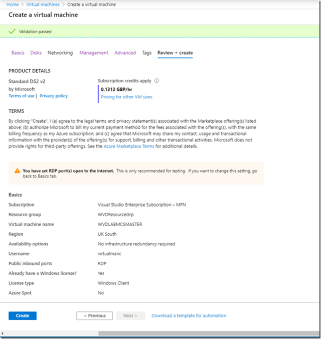The height and width of the screenshot is (339, 321).
Task: Click the blue Create button
Action: pyautogui.click(x=23, y=315)
